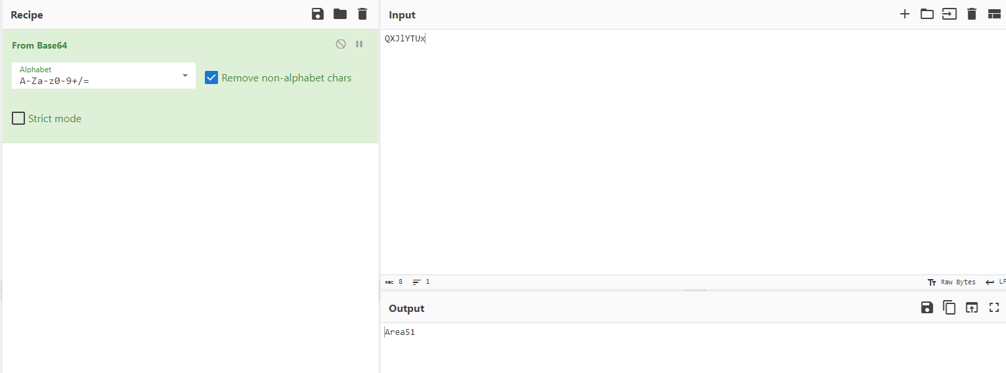Reset the pane layout

pyautogui.click(x=994, y=14)
